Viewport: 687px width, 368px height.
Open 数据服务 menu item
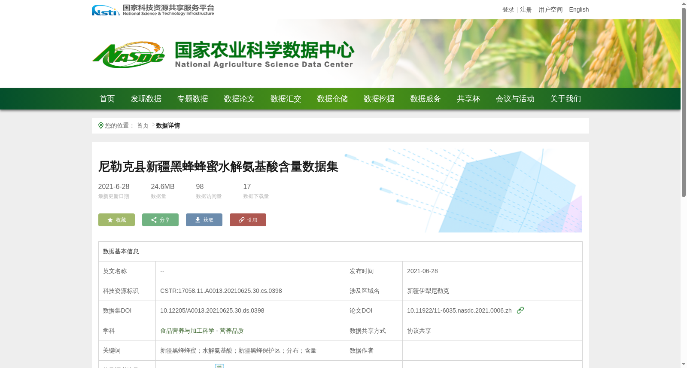click(x=426, y=99)
